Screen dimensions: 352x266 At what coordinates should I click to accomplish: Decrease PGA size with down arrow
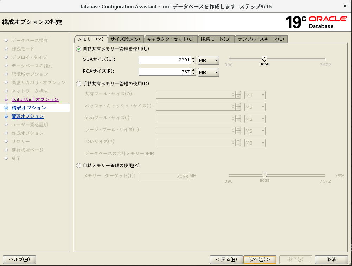pos(193,74)
